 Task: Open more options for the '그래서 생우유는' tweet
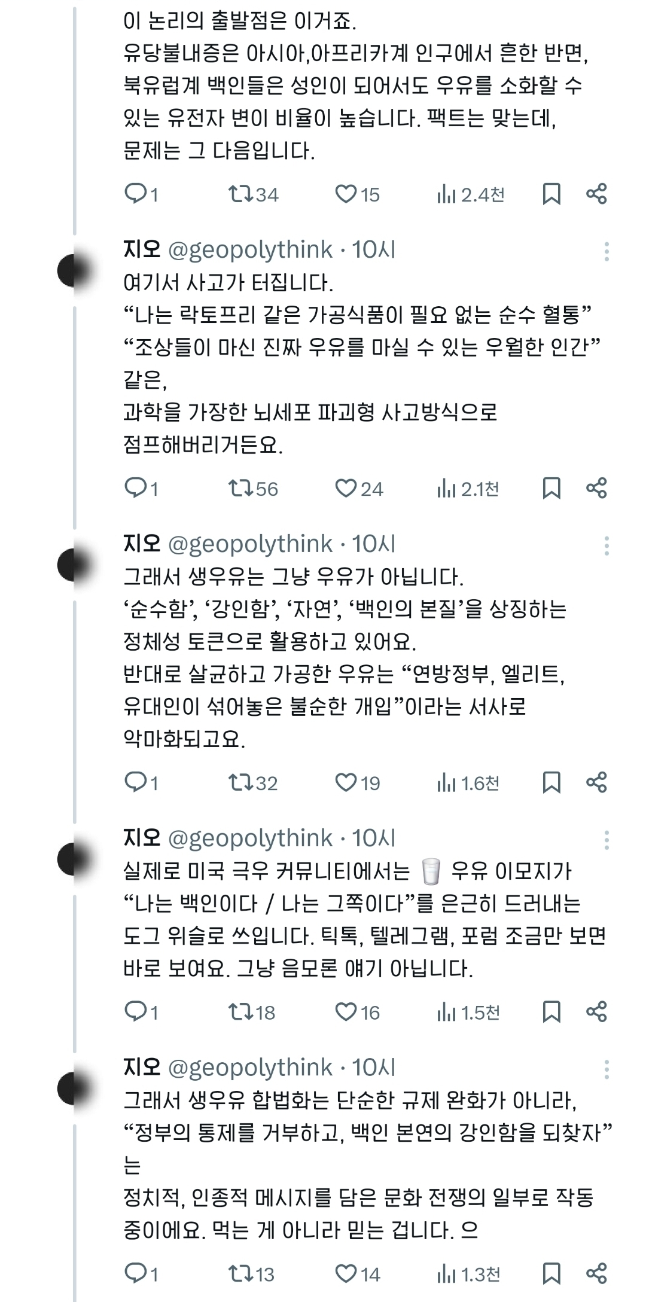pos(607,546)
